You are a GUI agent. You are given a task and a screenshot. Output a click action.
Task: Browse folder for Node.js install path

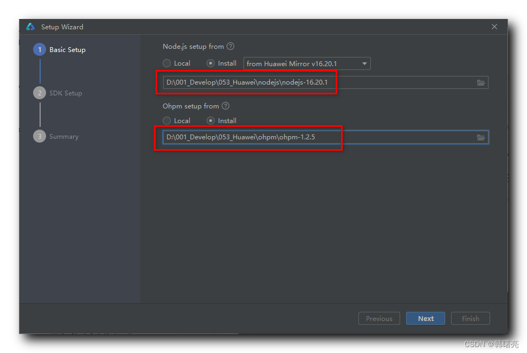tap(480, 82)
